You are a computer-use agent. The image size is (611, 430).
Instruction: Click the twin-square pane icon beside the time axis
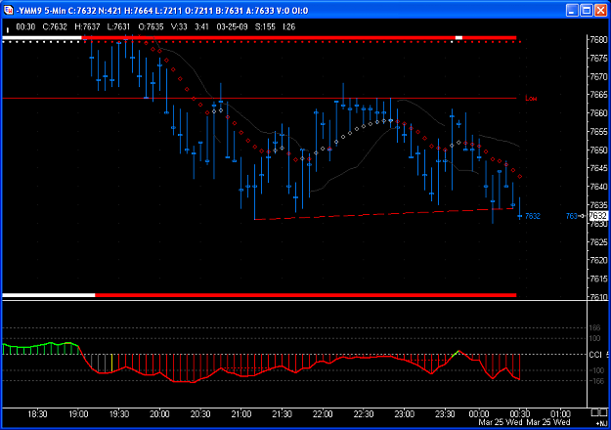[599, 412]
